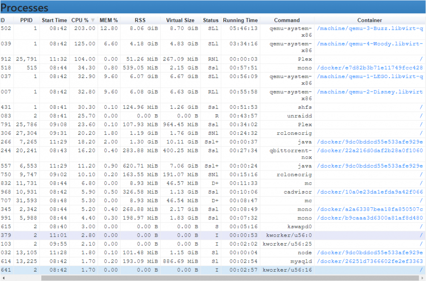This screenshot has height=281, width=426.
Task: Open the qemu-4-Woody container link
Action: pos(370,43)
